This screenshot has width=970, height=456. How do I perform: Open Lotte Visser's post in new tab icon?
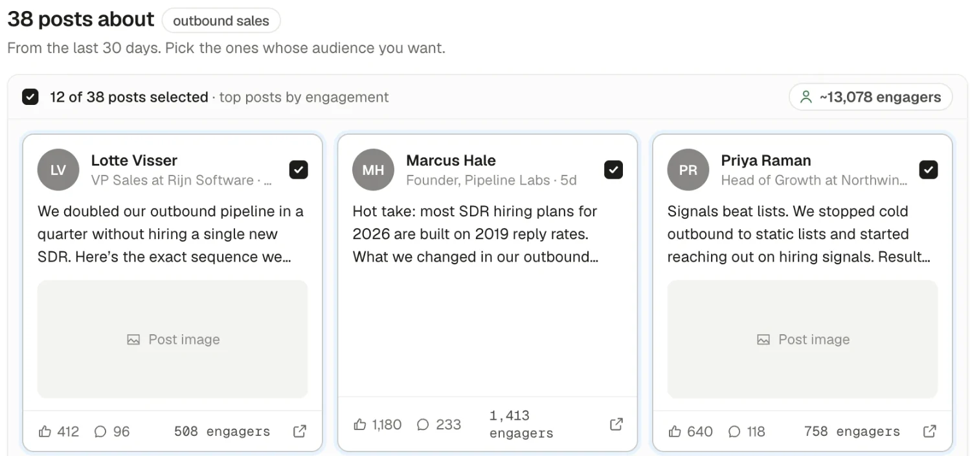pyautogui.click(x=300, y=431)
